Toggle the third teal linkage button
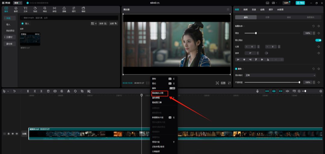The image size is (325, 154). (281, 91)
